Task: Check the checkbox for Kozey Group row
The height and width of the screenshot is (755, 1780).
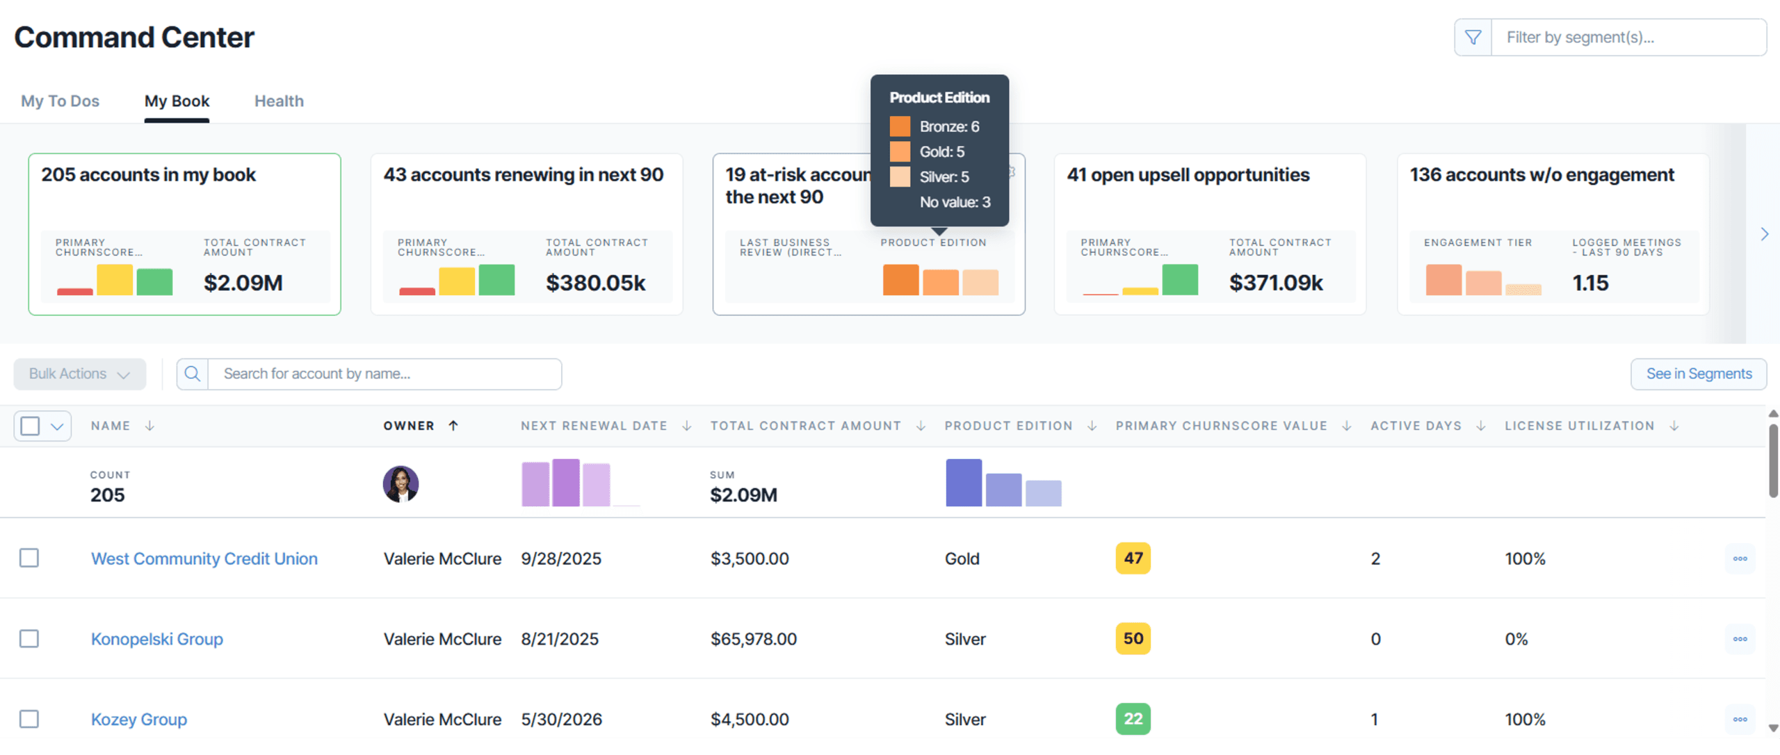Action: click(x=29, y=719)
